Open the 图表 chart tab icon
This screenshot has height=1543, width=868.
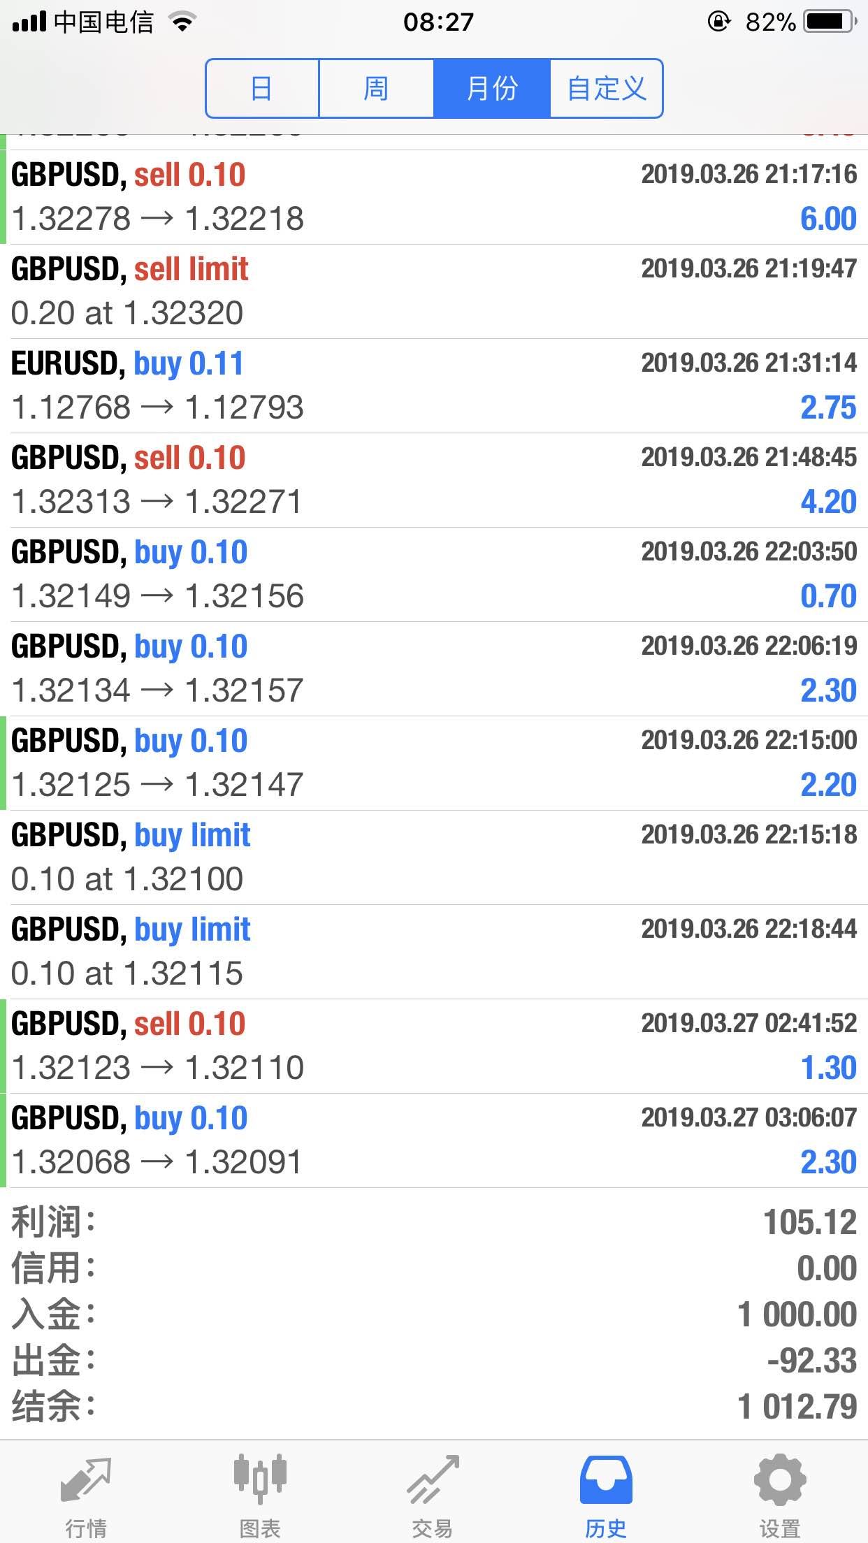pos(260,1479)
